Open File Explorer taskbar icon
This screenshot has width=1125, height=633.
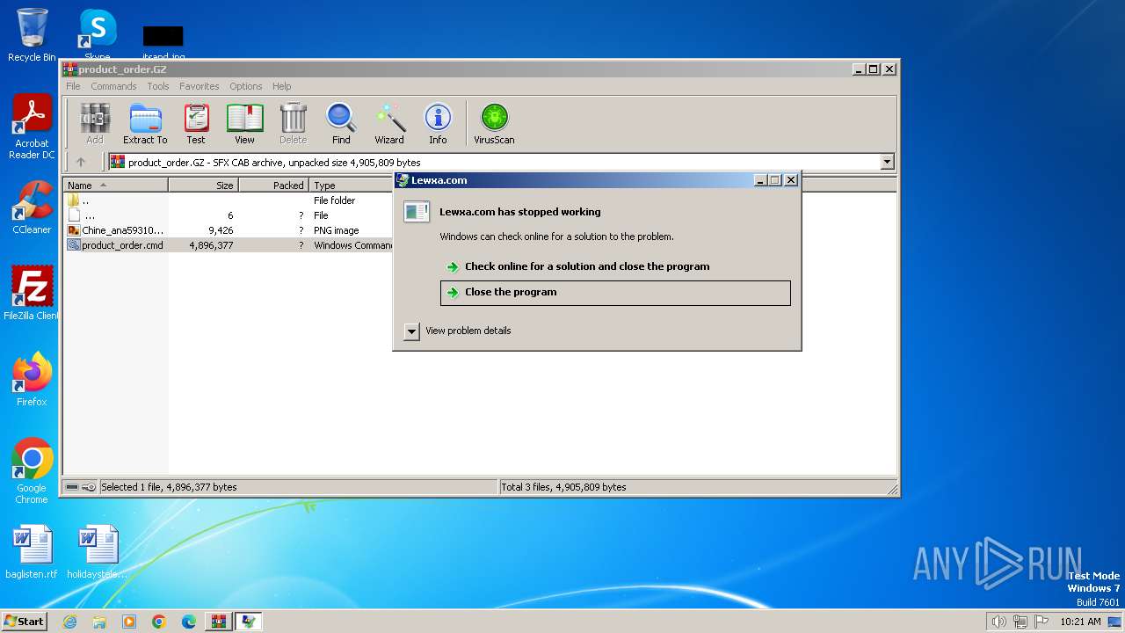pyautogui.click(x=99, y=622)
